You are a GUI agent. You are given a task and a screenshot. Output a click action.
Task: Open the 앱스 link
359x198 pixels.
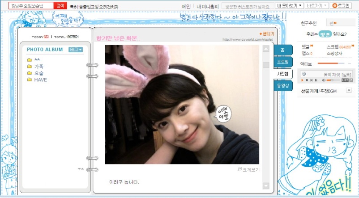pos(307,53)
